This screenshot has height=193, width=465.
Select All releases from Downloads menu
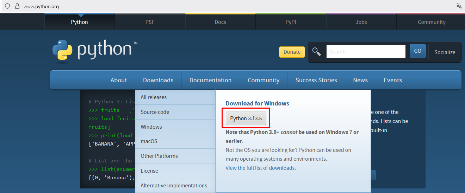point(154,97)
